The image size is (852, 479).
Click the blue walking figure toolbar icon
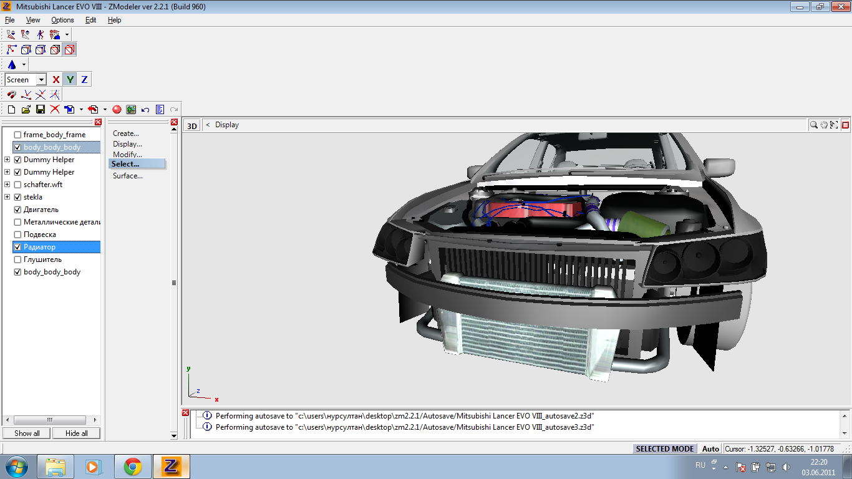click(41, 34)
